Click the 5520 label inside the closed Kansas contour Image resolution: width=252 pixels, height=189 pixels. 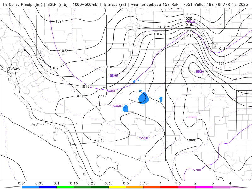(x=200, y=72)
